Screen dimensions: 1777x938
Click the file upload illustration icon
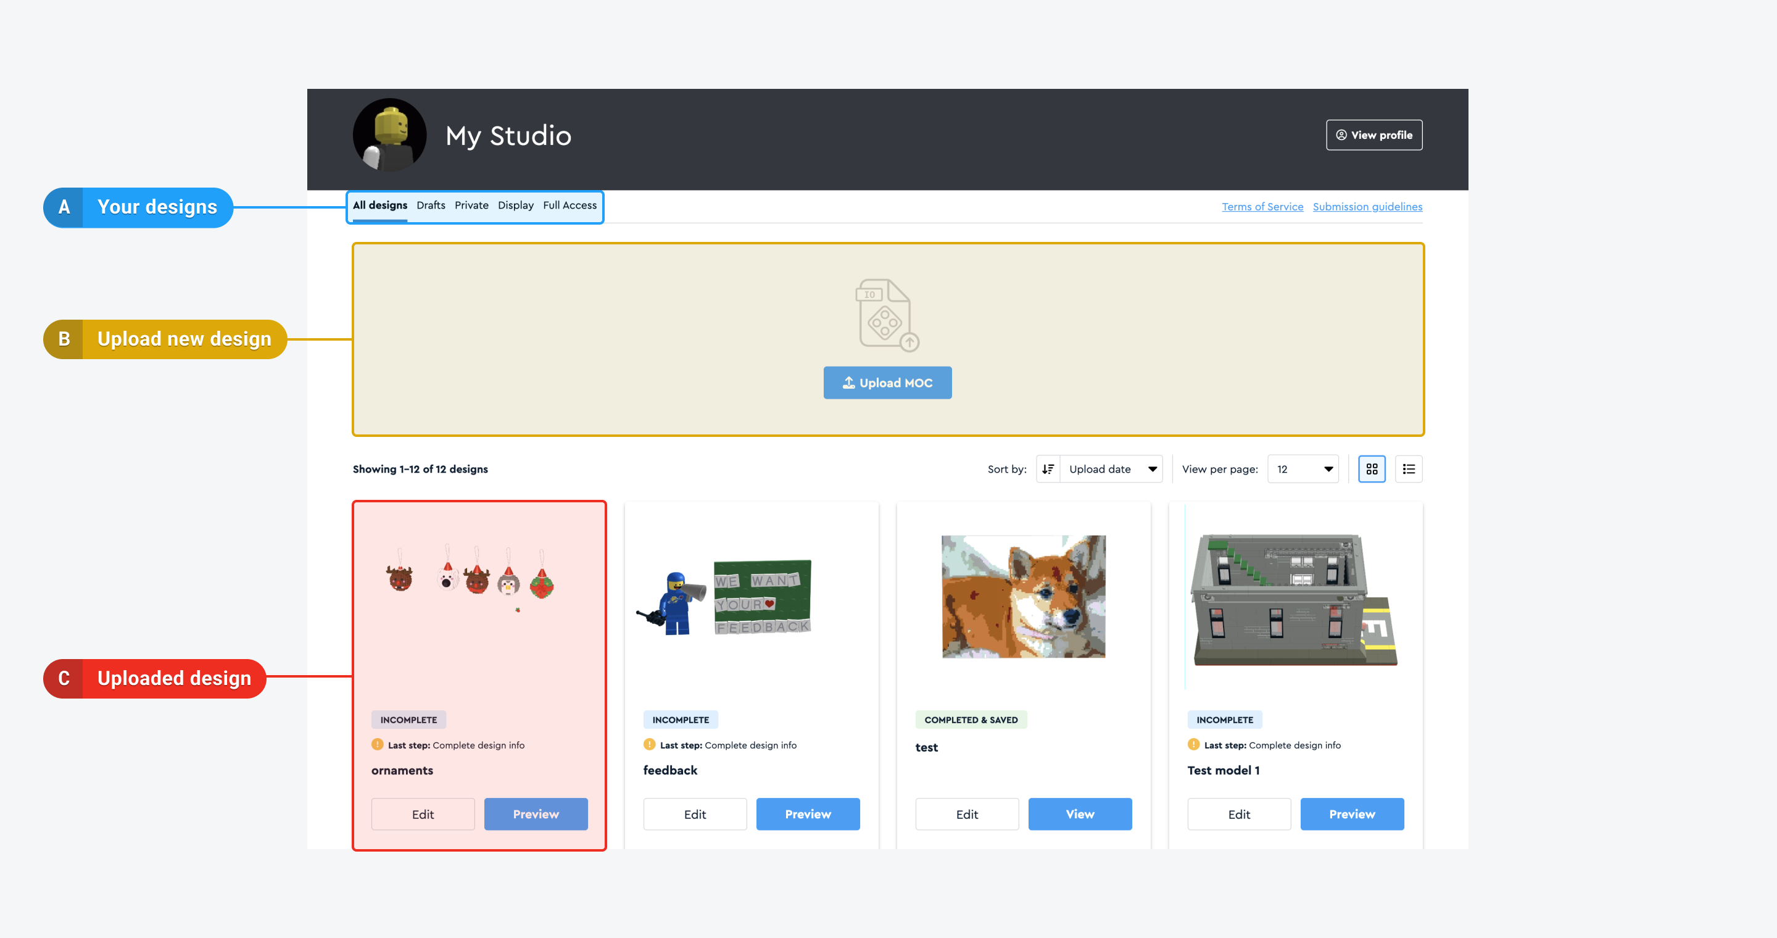pos(888,315)
